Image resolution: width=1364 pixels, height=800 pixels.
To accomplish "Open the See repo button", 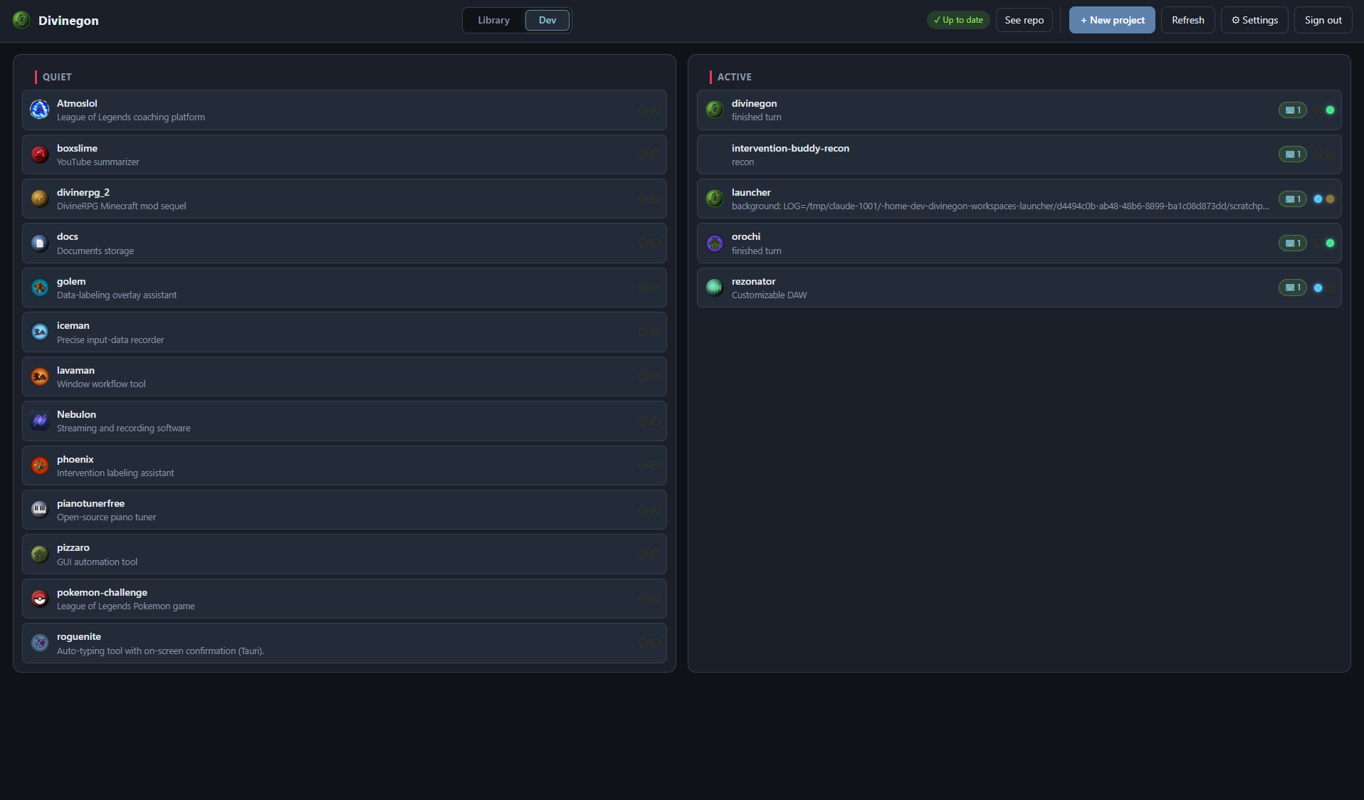I will 1024,20.
